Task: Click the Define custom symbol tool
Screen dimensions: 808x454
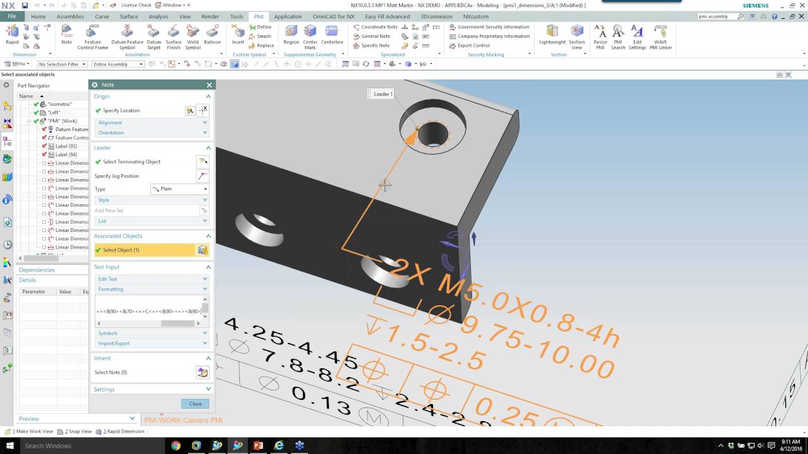Action: click(x=261, y=27)
